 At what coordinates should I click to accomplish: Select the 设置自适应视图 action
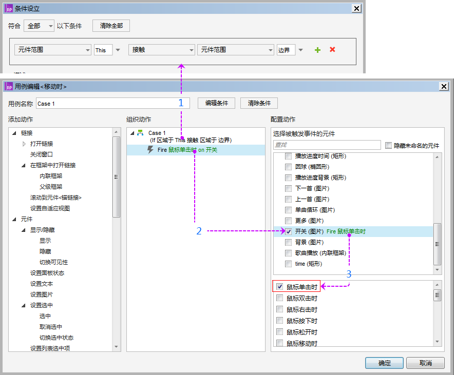[50, 208]
